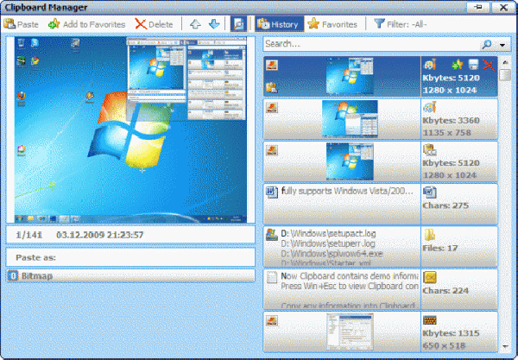Toggle the preview pane toolbar button
This screenshot has height=360, width=518.
point(238,24)
